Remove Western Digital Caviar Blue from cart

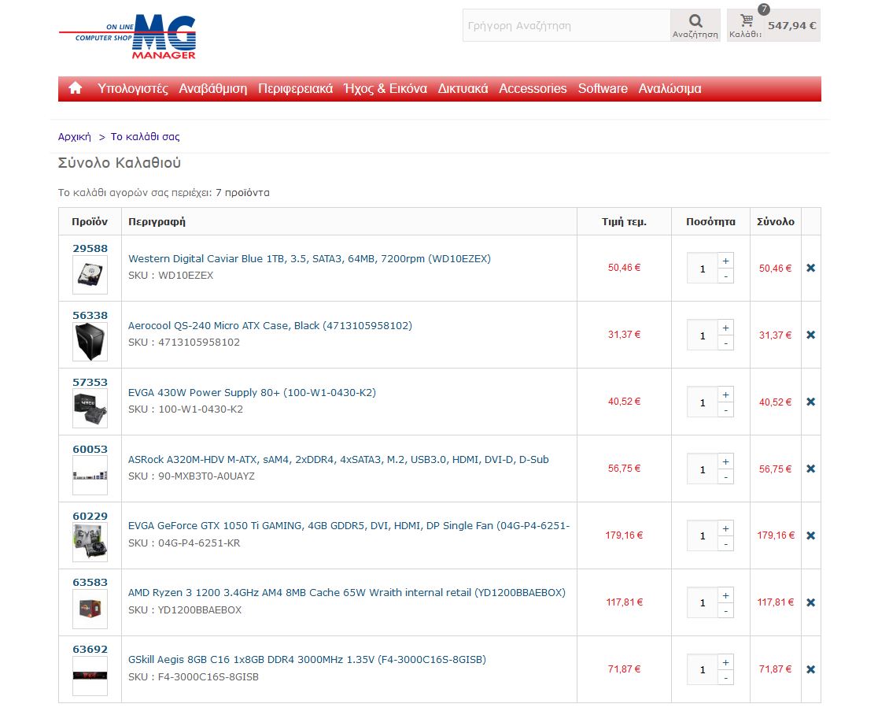[x=810, y=268]
